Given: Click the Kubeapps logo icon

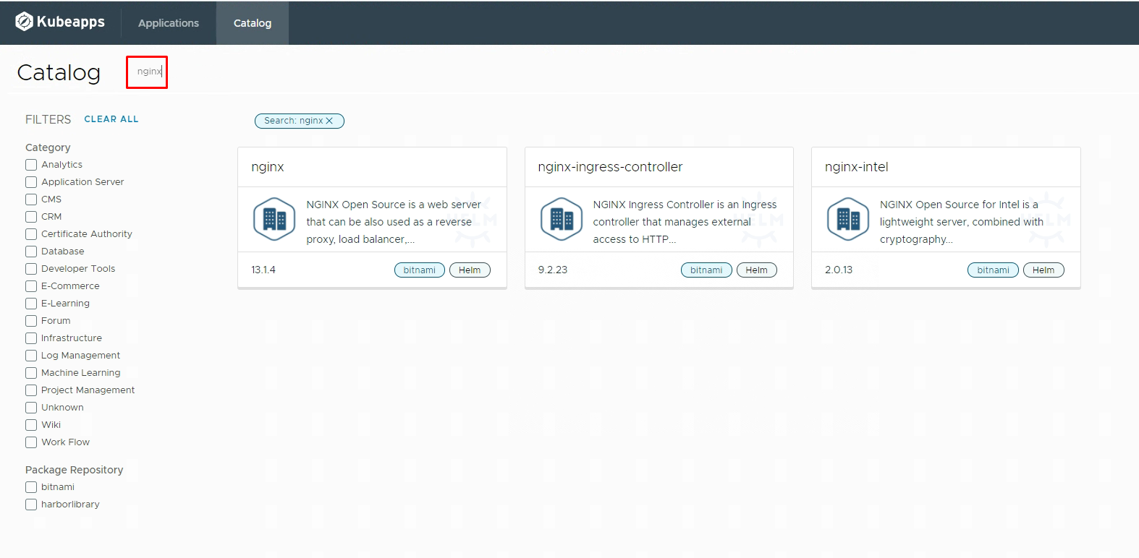Looking at the screenshot, I should coord(24,22).
